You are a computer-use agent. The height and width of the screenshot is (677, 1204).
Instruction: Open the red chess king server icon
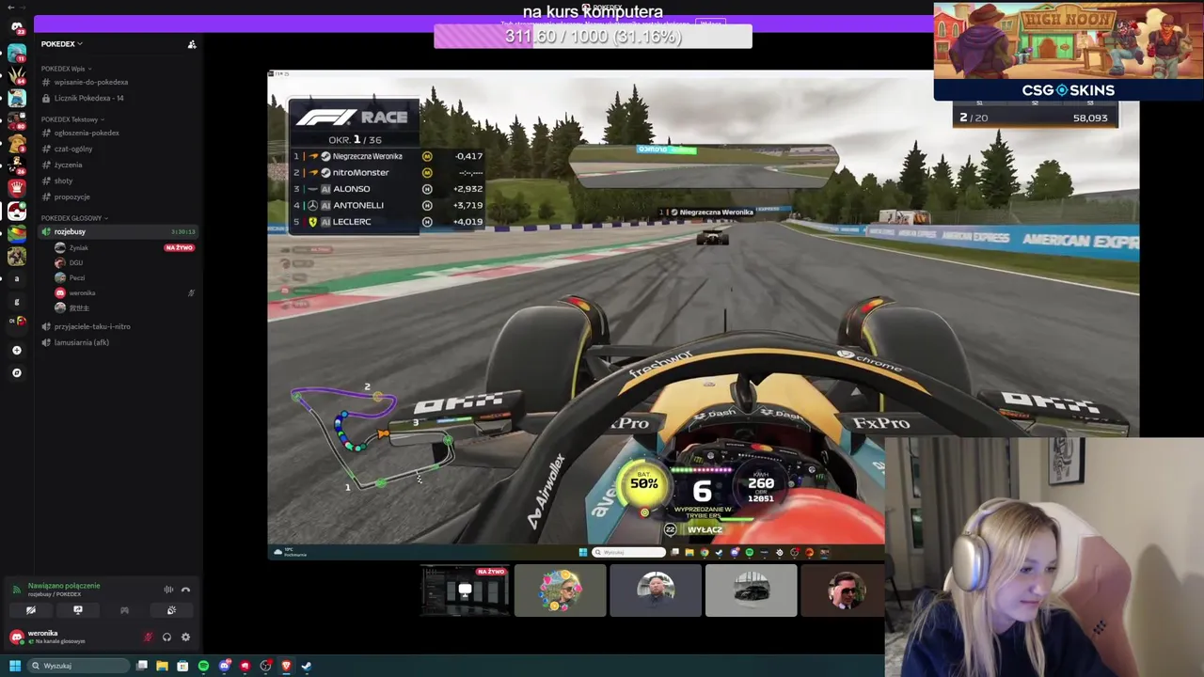click(x=17, y=187)
